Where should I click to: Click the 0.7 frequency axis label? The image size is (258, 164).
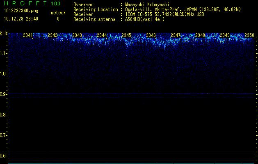(x=3, y=135)
